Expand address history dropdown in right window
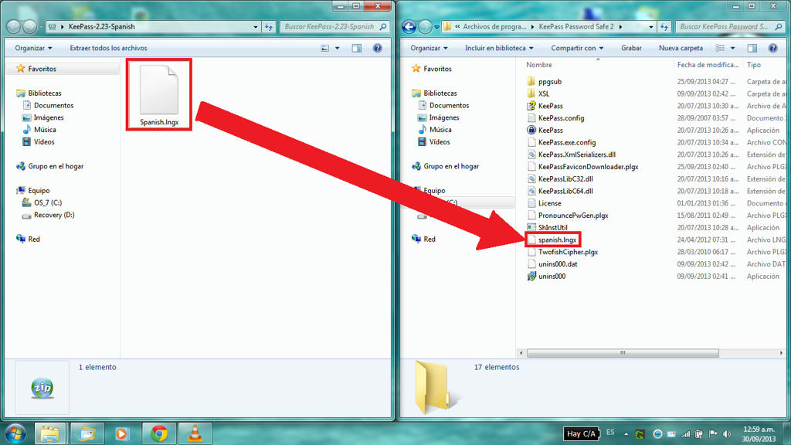The width and height of the screenshot is (791, 445). (650, 27)
